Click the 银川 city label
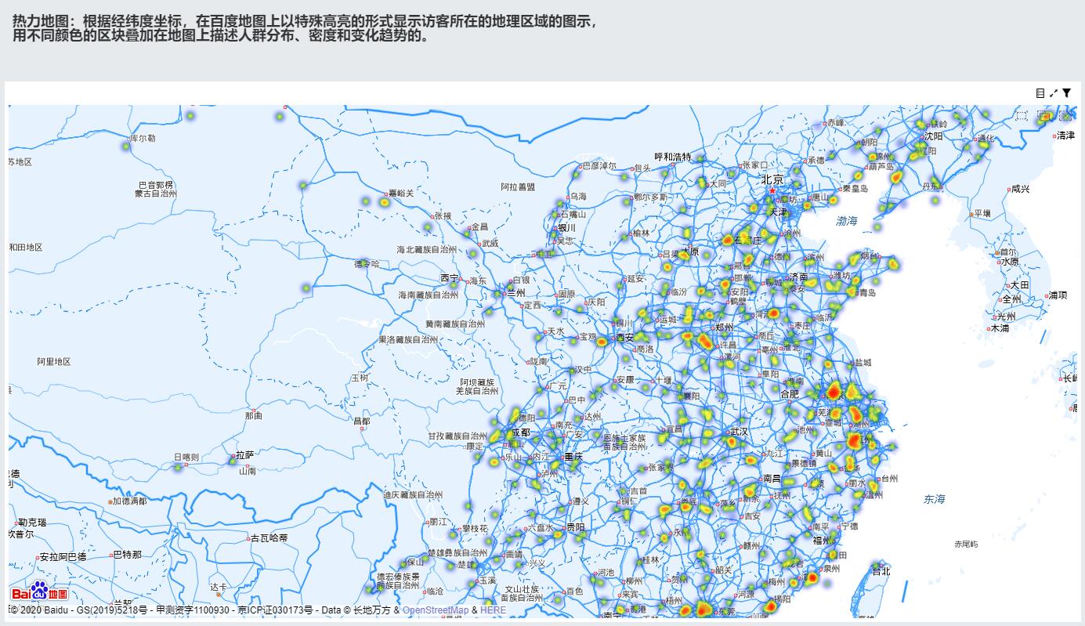Viewport: 1085px width, 626px height. coord(566,228)
